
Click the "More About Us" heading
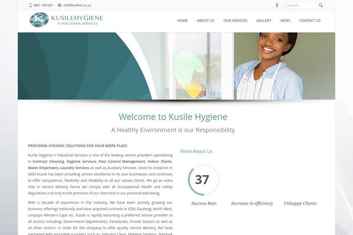[x=196, y=151]
